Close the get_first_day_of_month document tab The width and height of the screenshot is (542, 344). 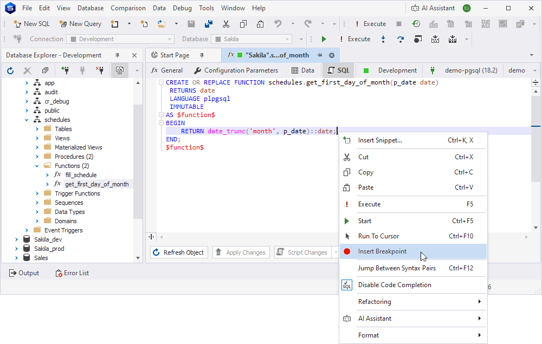pos(332,55)
